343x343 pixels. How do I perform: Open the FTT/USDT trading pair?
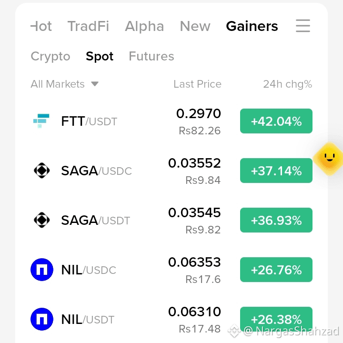click(171, 121)
